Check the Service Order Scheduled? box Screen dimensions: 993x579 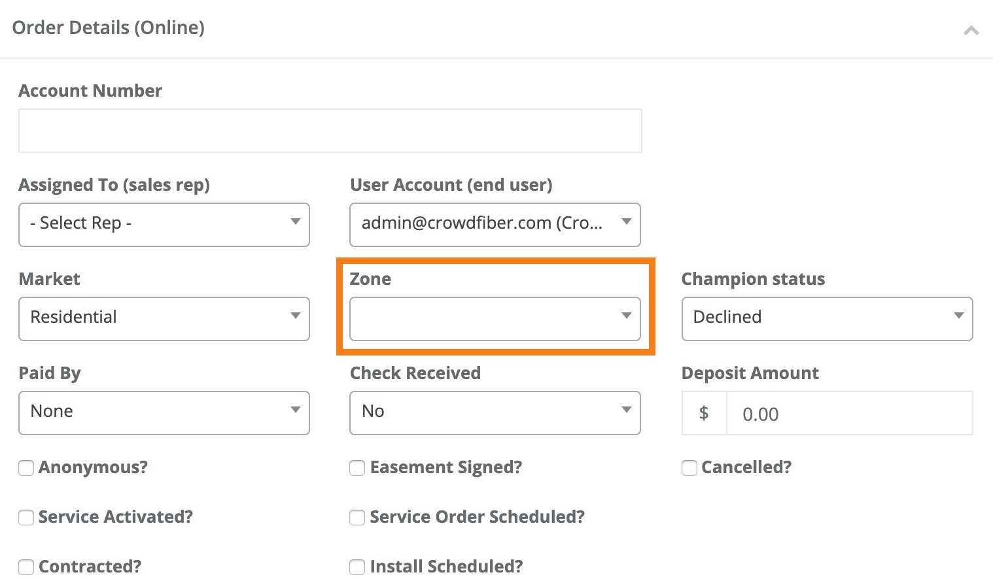357,518
